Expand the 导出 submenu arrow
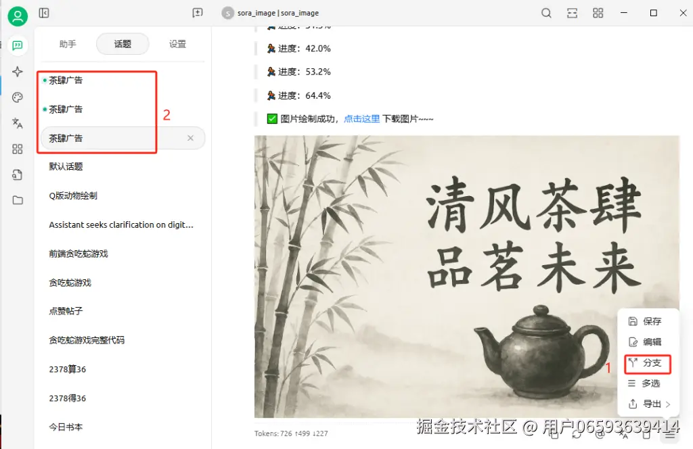 pos(668,404)
